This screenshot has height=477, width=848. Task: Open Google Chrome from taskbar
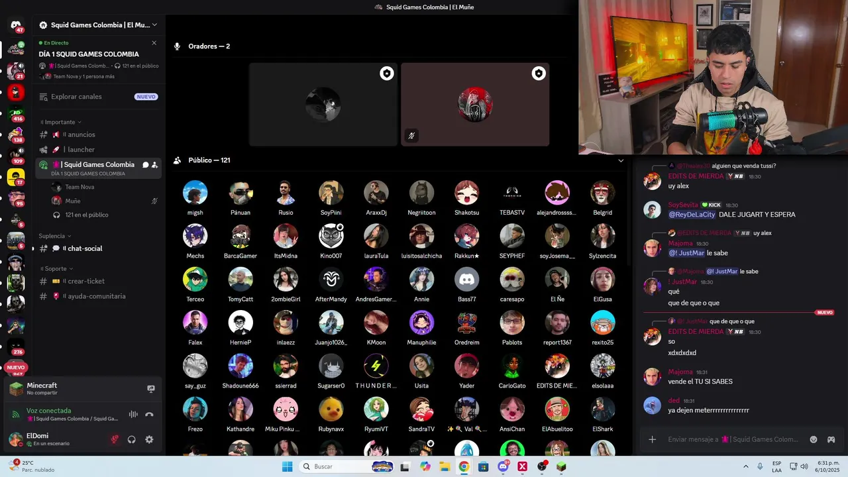(x=464, y=466)
